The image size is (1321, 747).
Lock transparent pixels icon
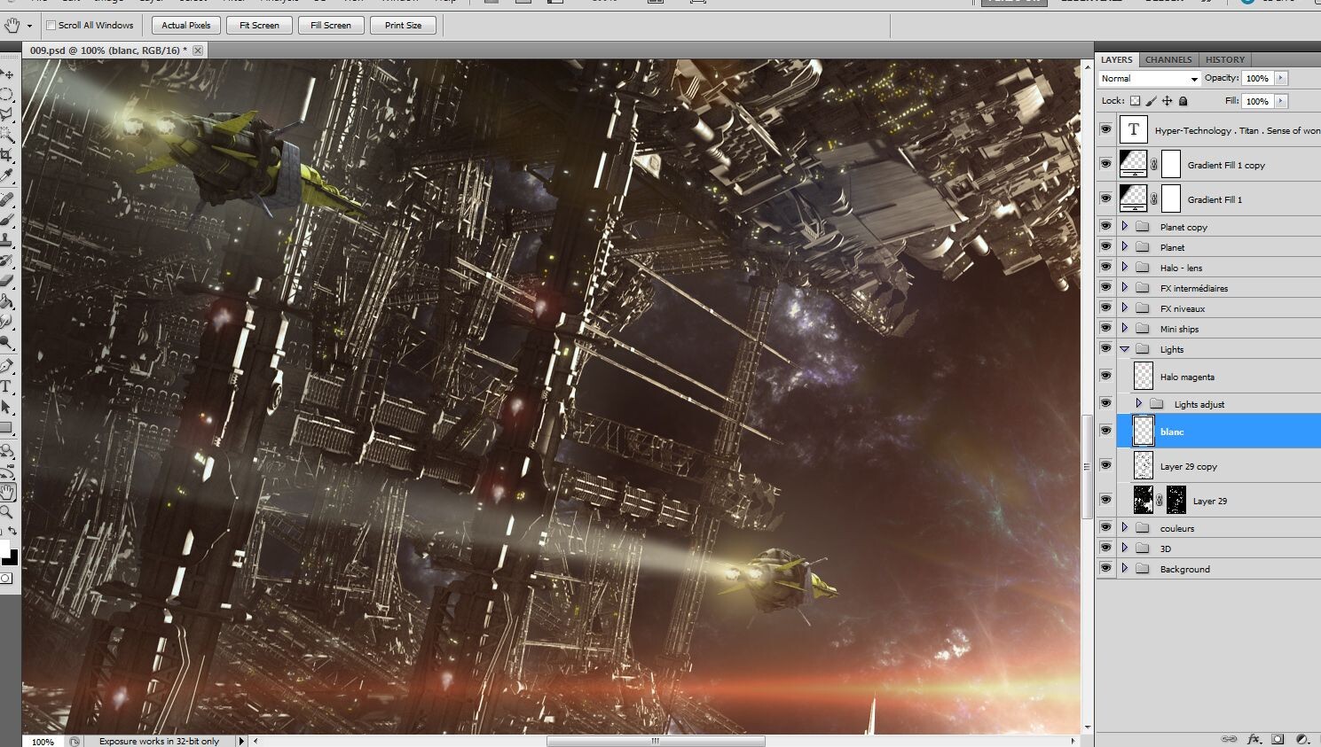pyautogui.click(x=1135, y=101)
